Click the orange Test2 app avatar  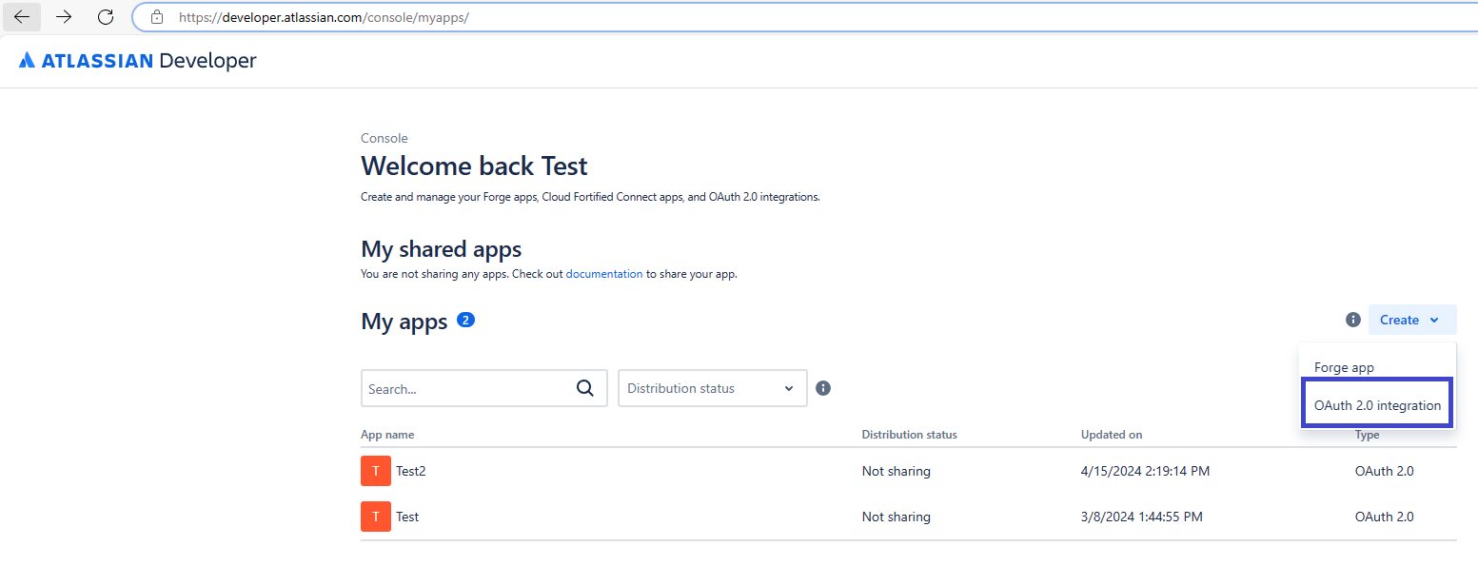[376, 470]
